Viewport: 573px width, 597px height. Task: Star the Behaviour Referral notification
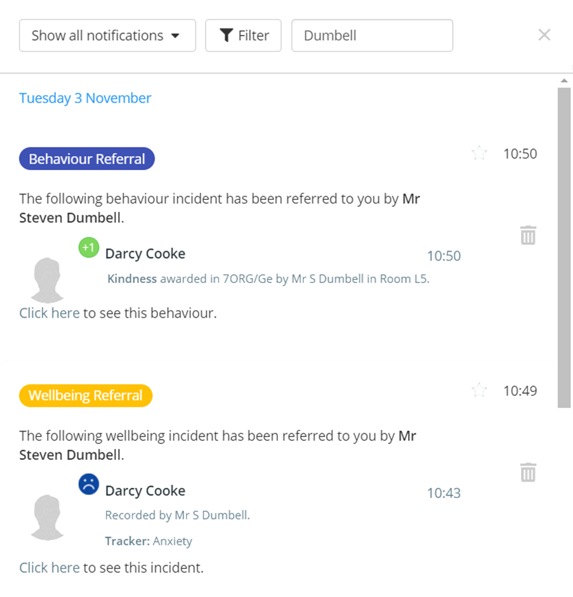pos(479,153)
